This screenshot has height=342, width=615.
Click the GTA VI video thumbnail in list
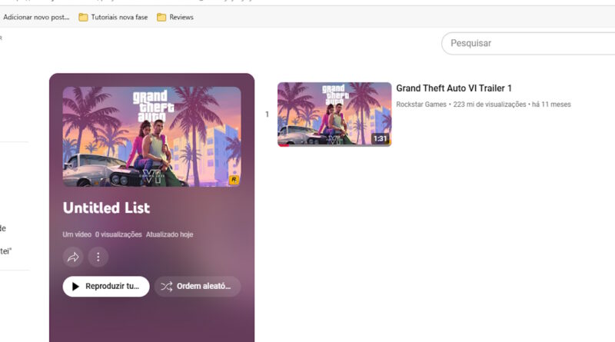click(x=334, y=115)
